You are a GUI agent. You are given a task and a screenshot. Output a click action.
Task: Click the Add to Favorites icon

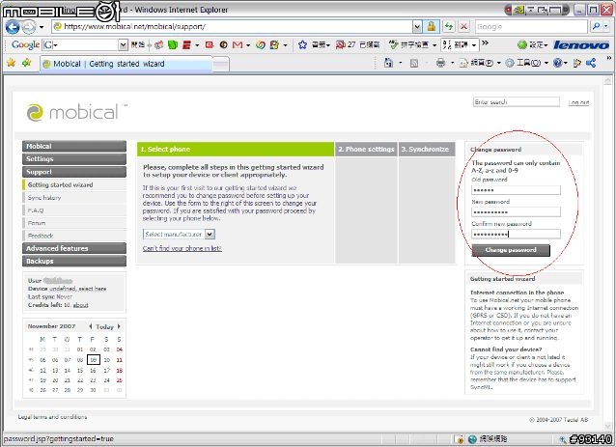tap(26, 63)
